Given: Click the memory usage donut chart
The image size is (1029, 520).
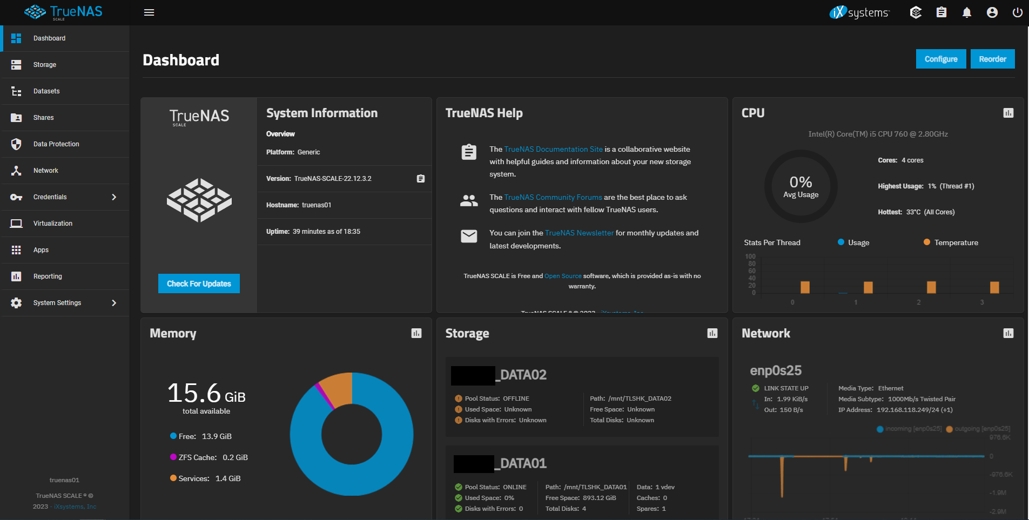Looking at the screenshot, I should tap(352, 434).
